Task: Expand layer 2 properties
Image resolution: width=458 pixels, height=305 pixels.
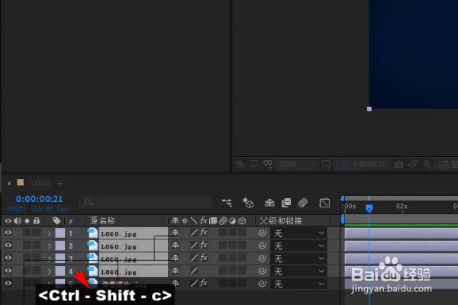Action: tap(49, 246)
